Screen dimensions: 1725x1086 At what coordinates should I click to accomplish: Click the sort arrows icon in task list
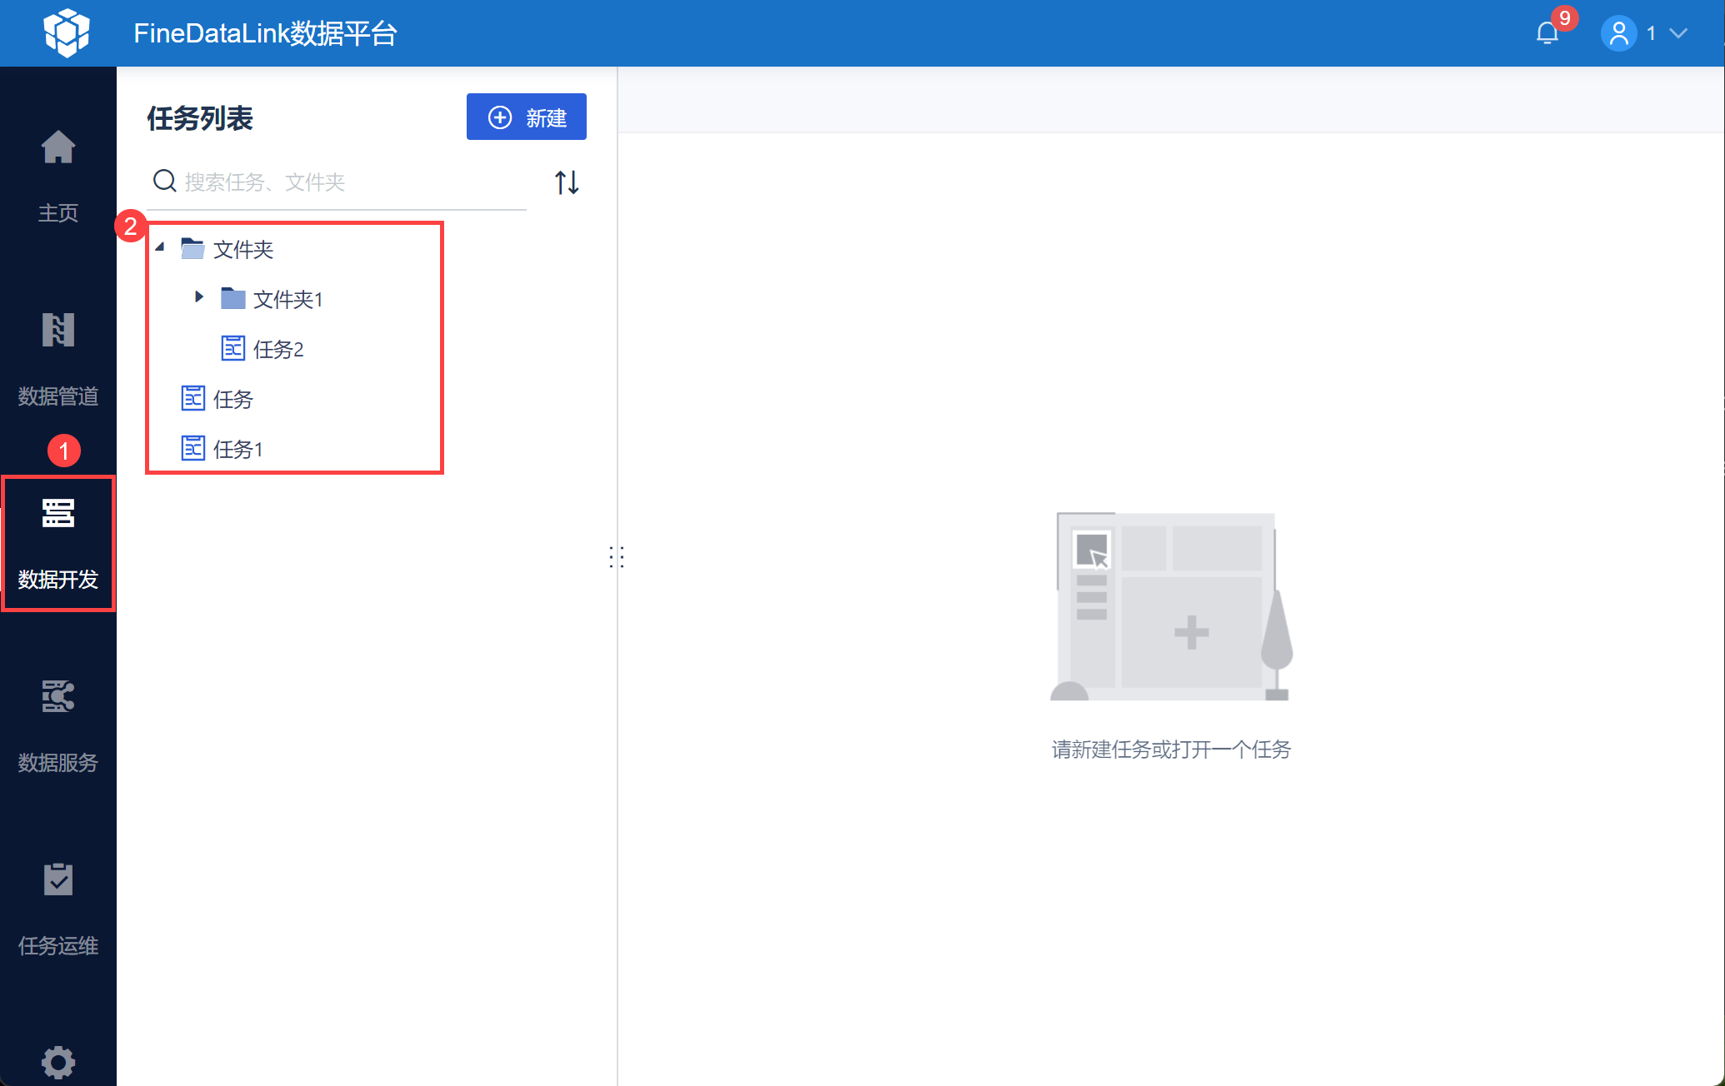(x=567, y=182)
